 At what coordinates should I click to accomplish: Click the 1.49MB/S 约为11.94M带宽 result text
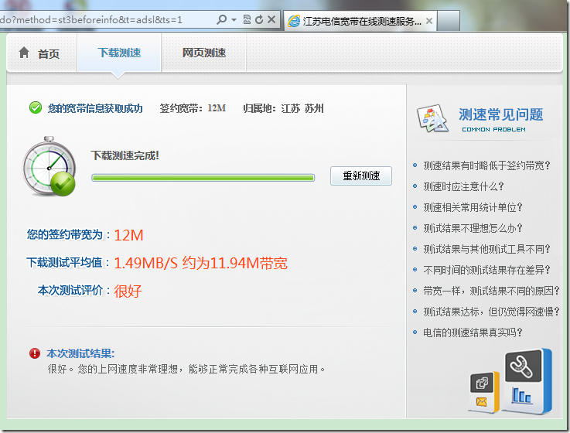click(x=200, y=263)
